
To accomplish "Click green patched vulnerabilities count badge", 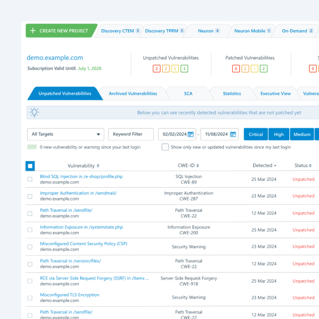I will click(x=264, y=69).
